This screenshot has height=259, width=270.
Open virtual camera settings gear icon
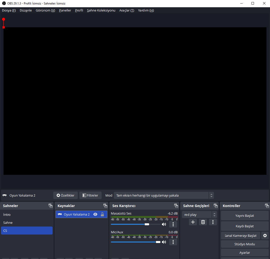[x=265, y=236]
